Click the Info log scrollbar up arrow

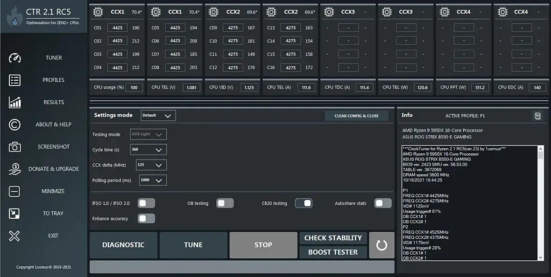pos(540,148)
